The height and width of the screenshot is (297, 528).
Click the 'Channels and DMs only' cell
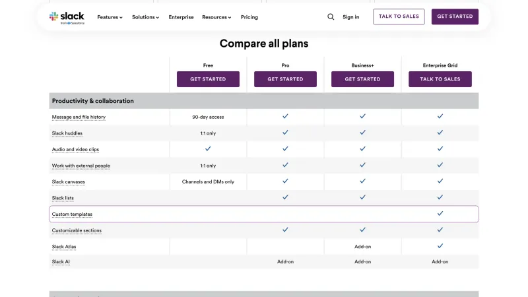pyautogui.click(x=208, y=182)
